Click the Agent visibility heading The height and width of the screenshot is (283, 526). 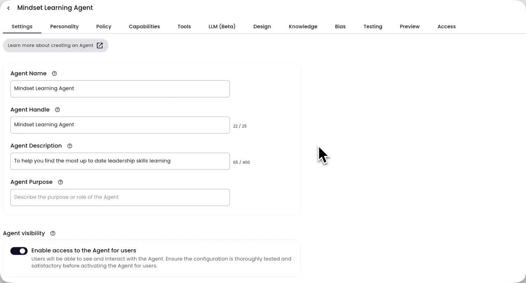click(24, 233)
